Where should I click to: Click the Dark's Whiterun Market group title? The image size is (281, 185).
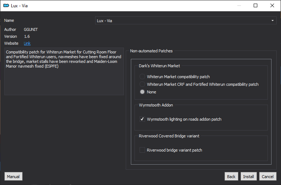click(x=159, y=66)
